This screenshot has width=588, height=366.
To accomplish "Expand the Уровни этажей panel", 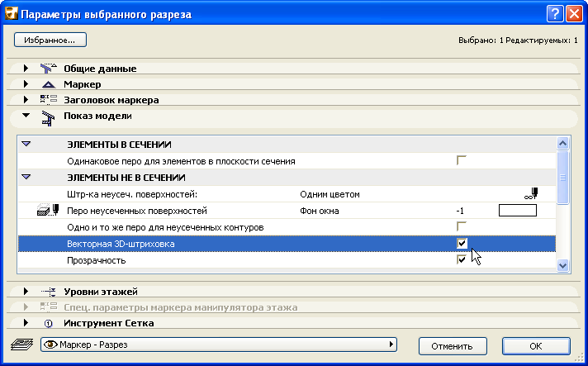I will pyautogui.click(x=26, y=292).
